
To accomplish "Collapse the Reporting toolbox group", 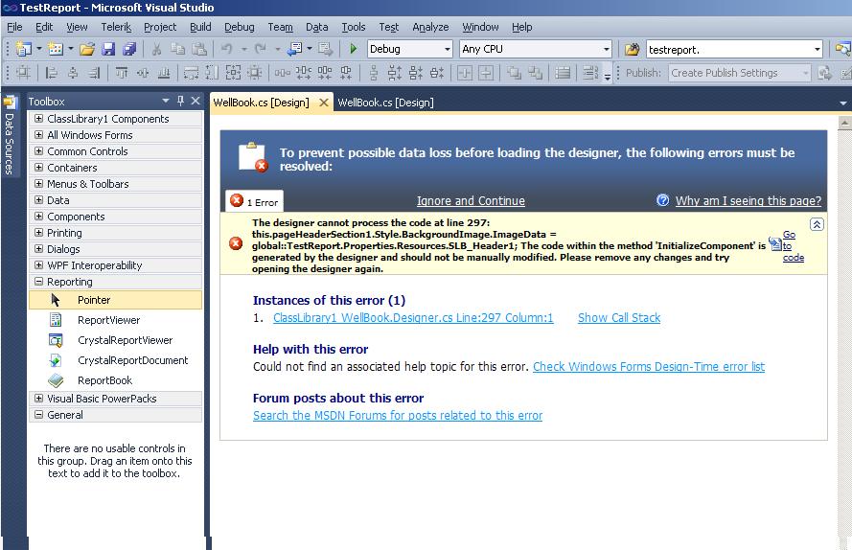I will (x=38, y=282).
